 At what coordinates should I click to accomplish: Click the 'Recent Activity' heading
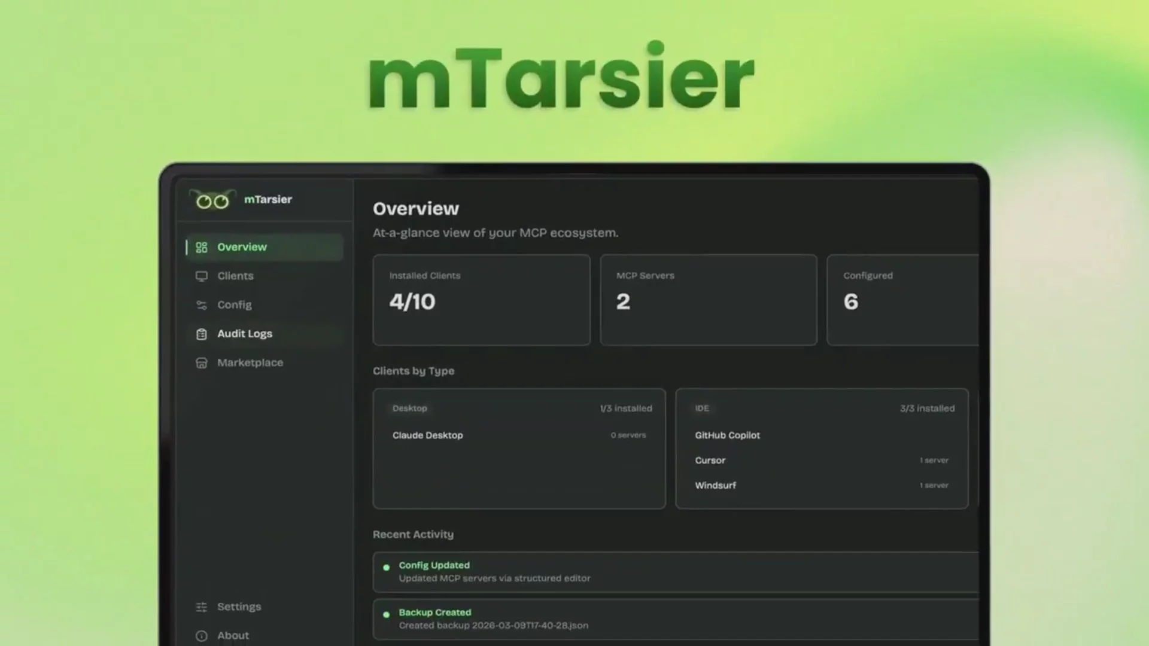coord(413,534)
